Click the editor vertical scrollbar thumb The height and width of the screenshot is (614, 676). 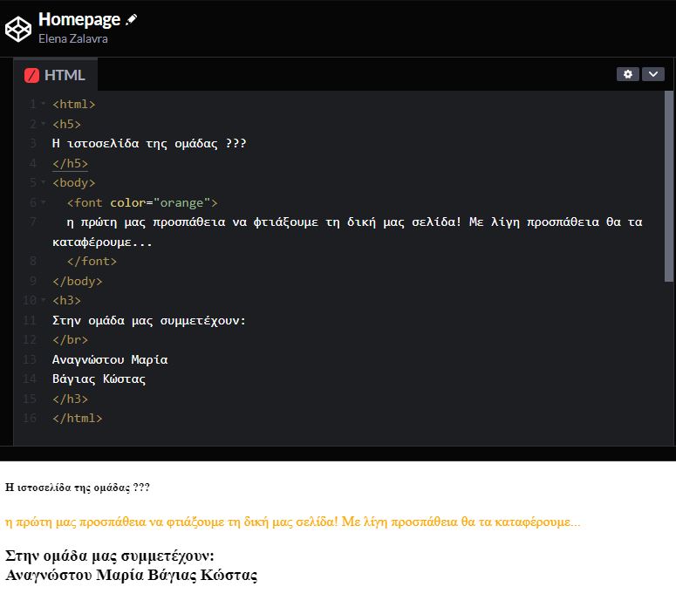point(669,187)
